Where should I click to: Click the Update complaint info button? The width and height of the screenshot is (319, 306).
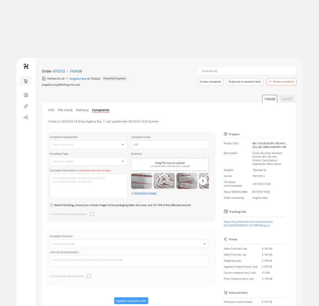tap(131, 301)
